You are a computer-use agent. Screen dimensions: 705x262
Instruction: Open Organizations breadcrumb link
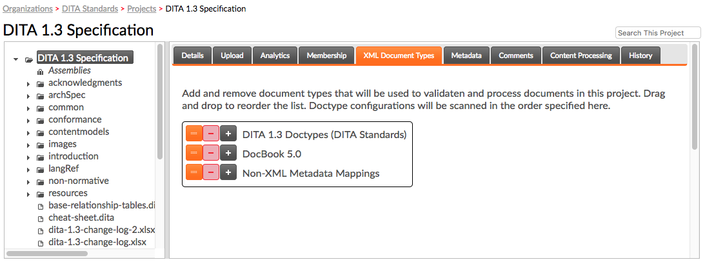28,8
